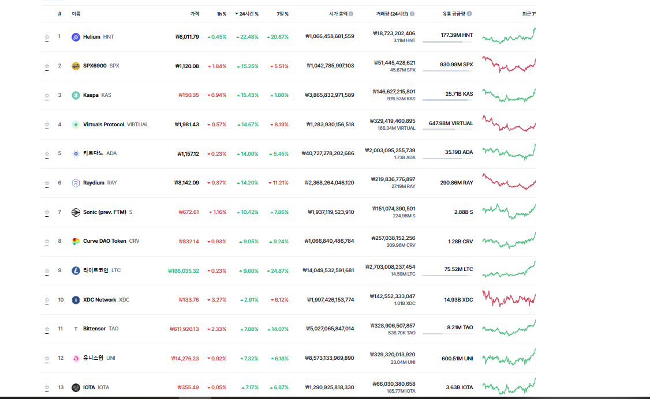Open the XDC Network coin page
The image size is (650, 399).
coord(106,300)
